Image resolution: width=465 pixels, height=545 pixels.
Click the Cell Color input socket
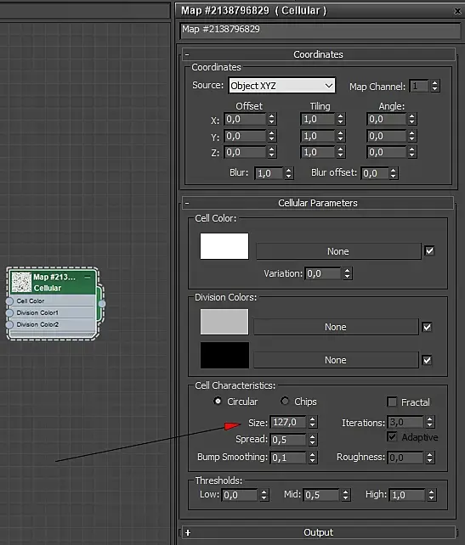coord(9,301)
